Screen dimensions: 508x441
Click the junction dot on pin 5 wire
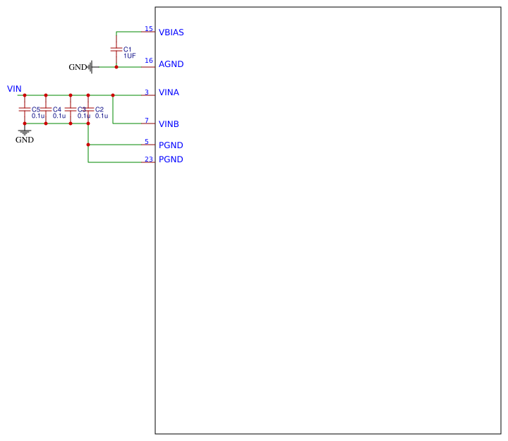pyautogui.click(x=88, y=145)
